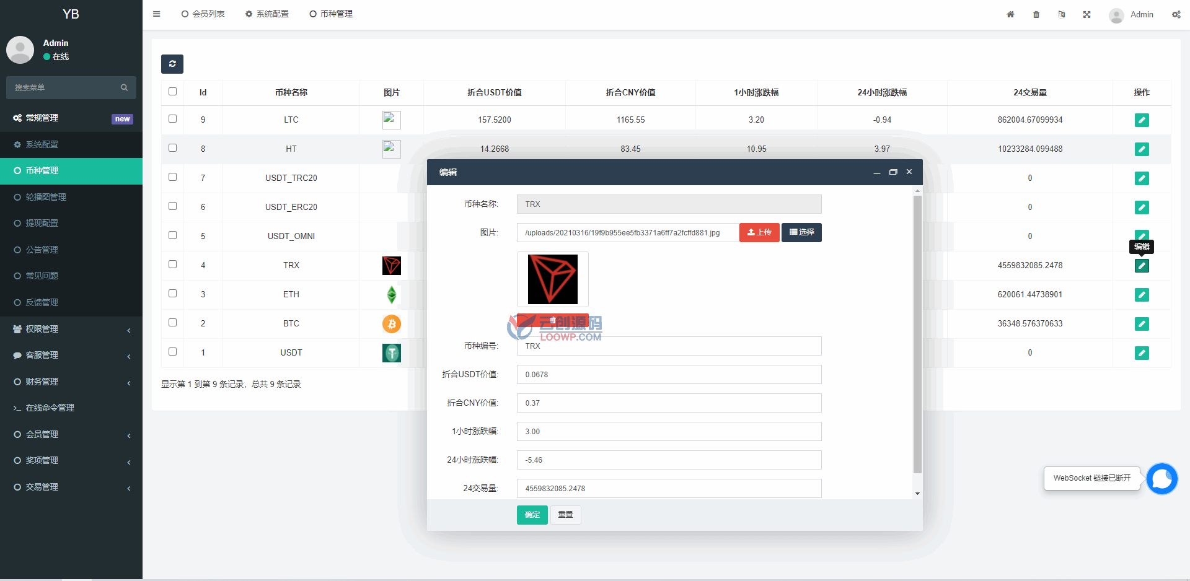Click the TRX logo image in table

(x=392, y=266)
